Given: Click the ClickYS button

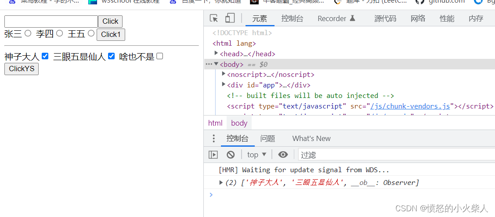Looking at the screenshot, I should point(22,69).
